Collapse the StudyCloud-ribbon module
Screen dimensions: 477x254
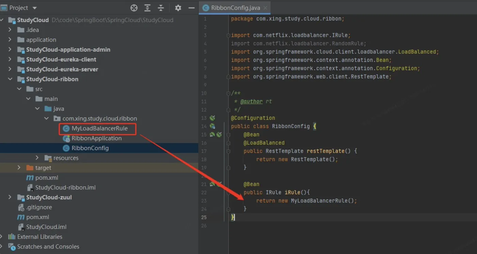pyautogui.click(x=10, y=79)
